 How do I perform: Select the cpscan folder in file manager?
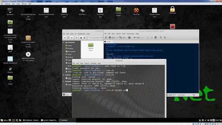[91, 47]
